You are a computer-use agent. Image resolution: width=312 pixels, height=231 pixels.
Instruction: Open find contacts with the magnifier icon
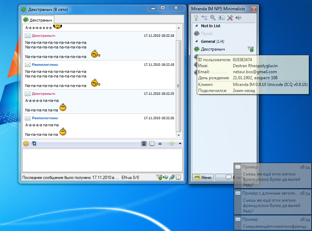tap(213, 18)
